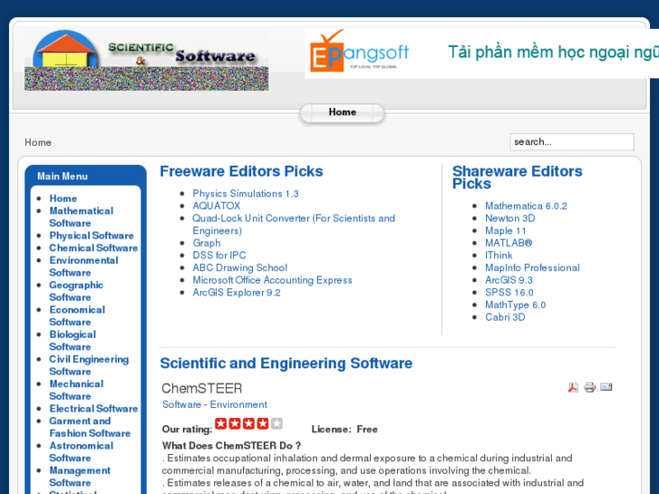Open the Graph freeware link
This screenshot has height=494, width=659.
pyautogui.click(x=207, y=243)
